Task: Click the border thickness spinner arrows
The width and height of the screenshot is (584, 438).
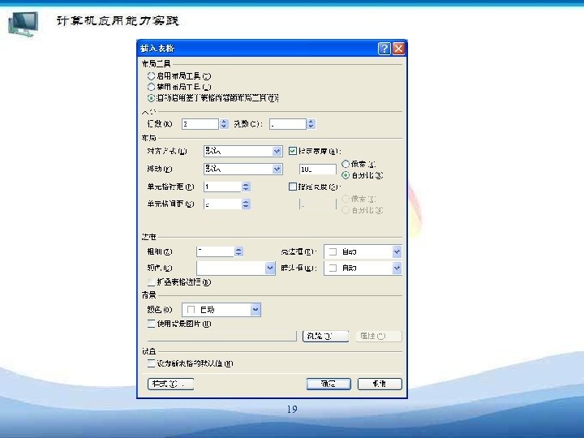Action: tap(238, 251)
